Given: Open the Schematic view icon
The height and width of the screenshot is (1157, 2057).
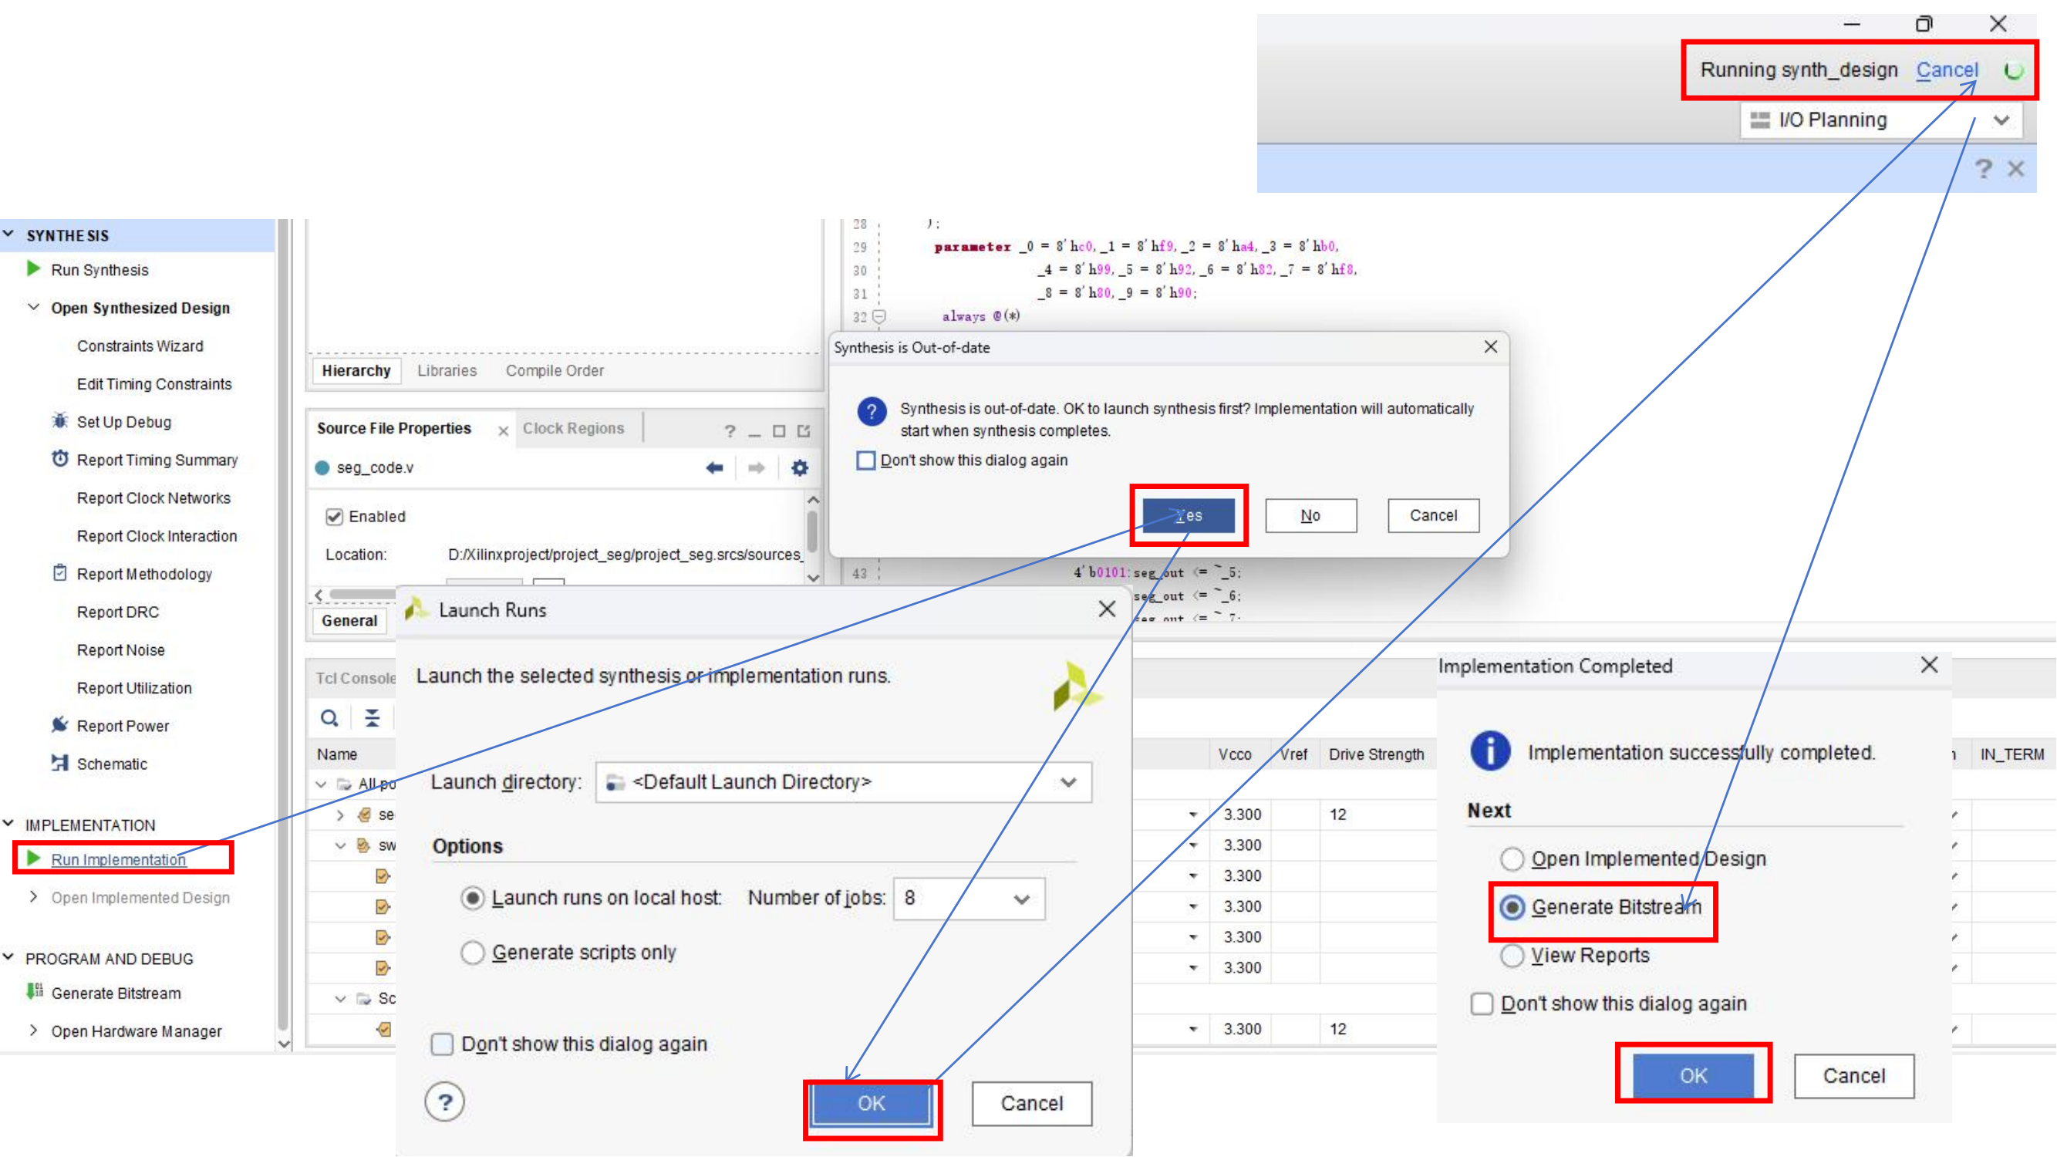Looking at the screenshot, I should click(60, 764).
